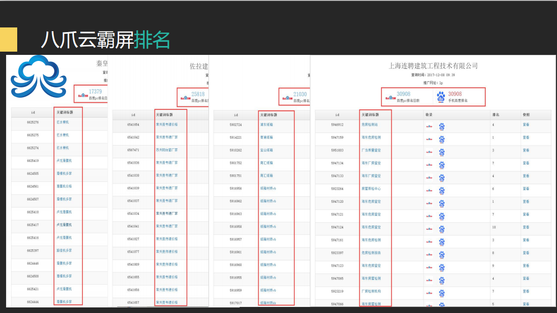View the snapshot link in row 5951803

click(526, 150)
